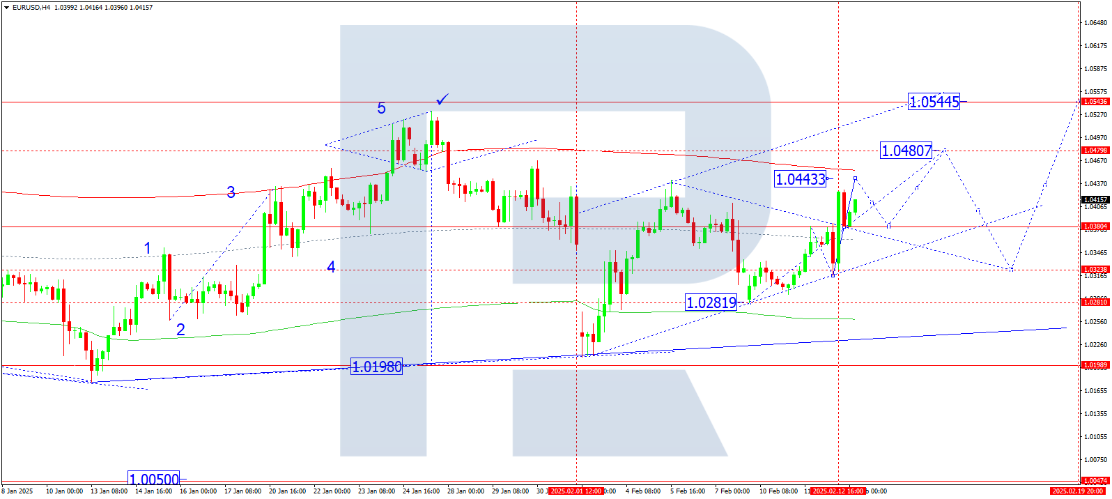The width and height of the screenshot is (1112, 499).
Task: Click the 1.04433 price label box
Action: coord(801,179)
